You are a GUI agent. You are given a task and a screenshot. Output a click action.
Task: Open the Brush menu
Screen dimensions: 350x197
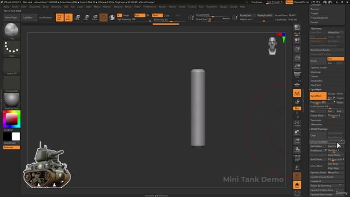tap(15, 7)
